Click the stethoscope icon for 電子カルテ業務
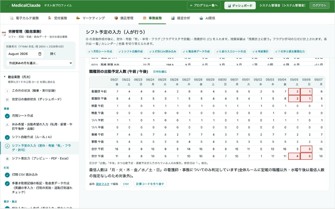The width and height of the screenshot is (335, 209). [11, 18]
